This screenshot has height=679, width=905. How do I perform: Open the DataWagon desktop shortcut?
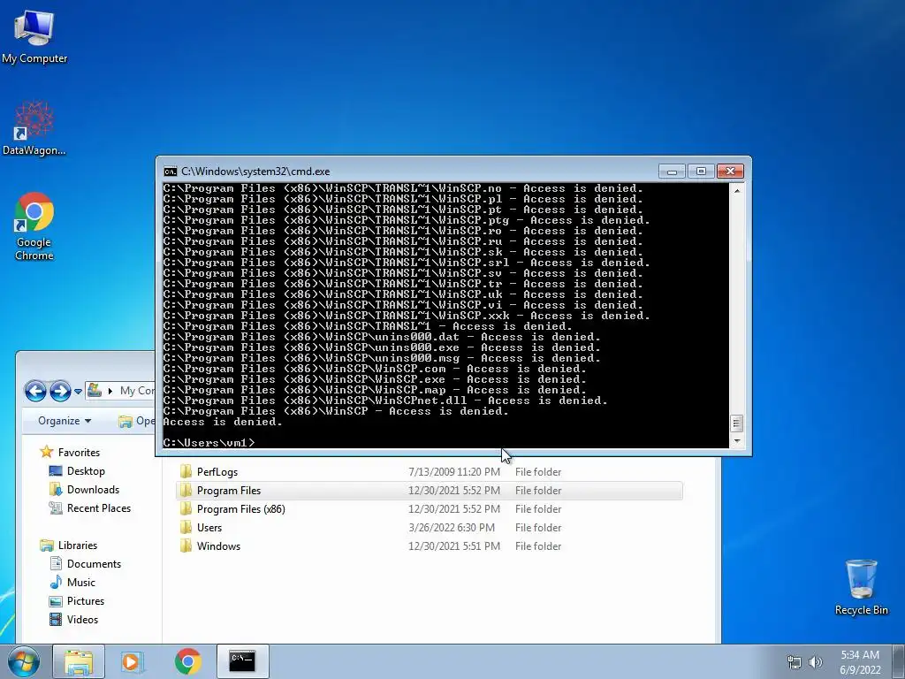click(34, 128)
